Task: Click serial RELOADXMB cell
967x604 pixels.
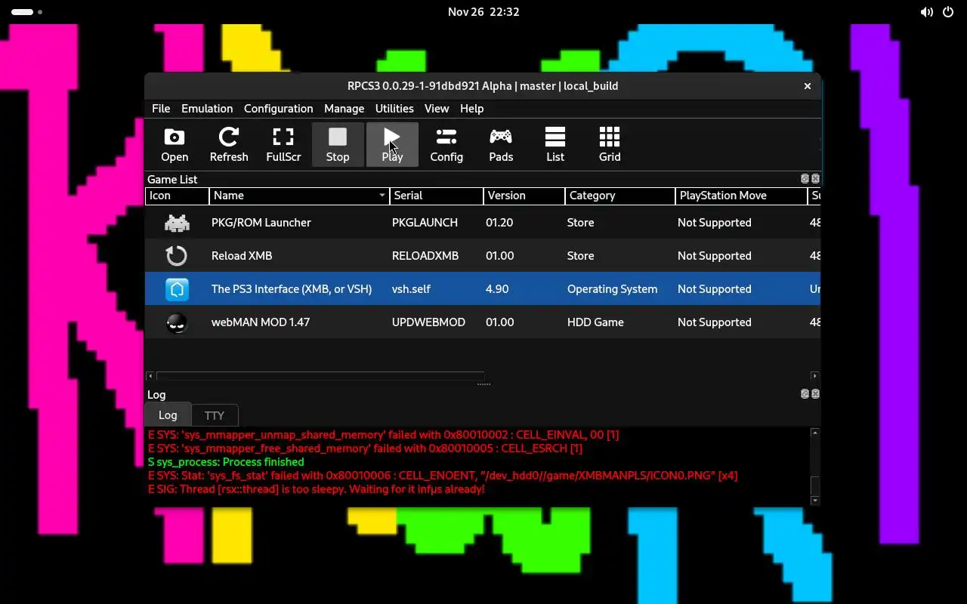Action: pyautogui.click(x=425, y=256)
